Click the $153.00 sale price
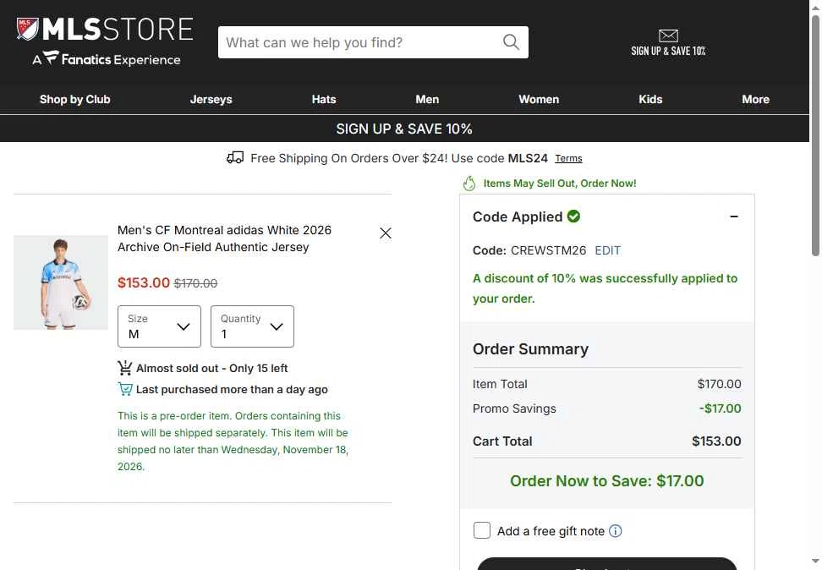 144,282
